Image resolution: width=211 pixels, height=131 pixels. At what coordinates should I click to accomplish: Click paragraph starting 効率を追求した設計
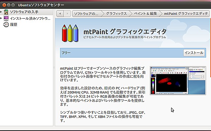(x=103, y=96)
